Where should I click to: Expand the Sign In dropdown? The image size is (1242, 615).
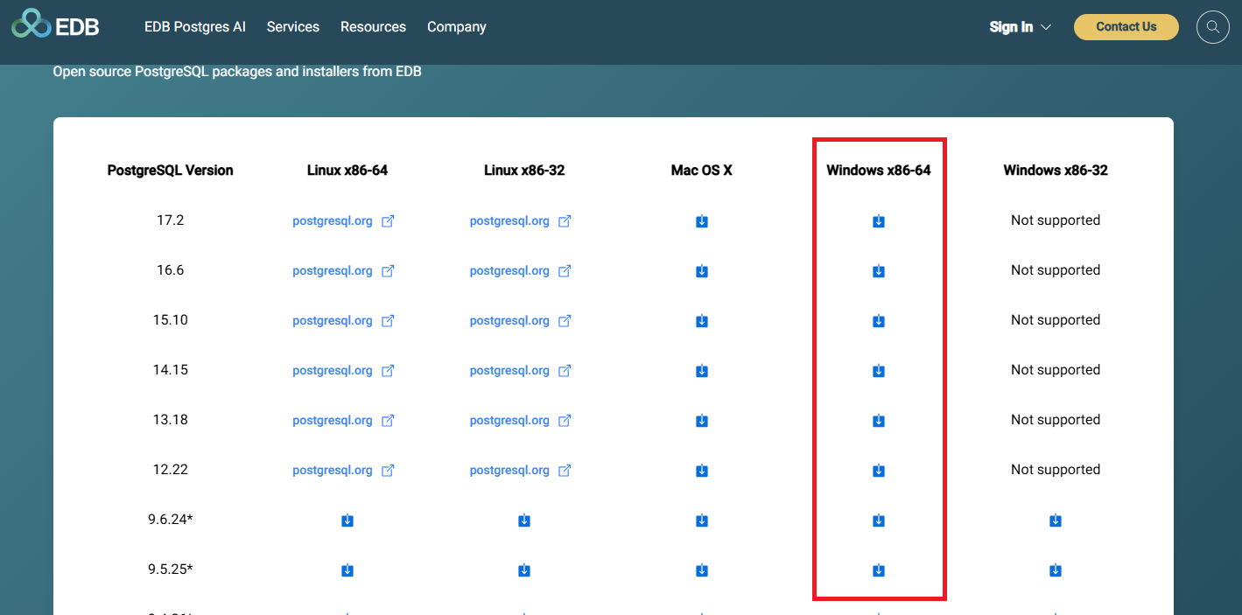point(1021,27)
